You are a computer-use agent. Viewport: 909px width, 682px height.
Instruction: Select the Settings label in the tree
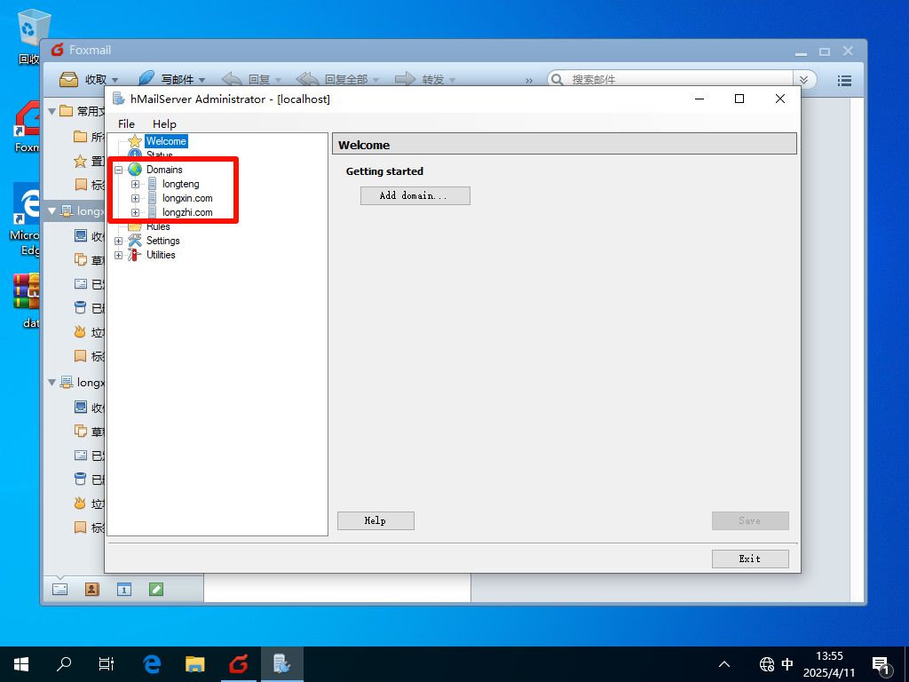coord(163,240)
